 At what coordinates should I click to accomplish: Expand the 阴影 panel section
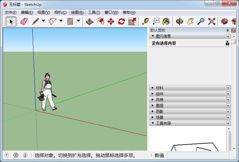(152, 111)
